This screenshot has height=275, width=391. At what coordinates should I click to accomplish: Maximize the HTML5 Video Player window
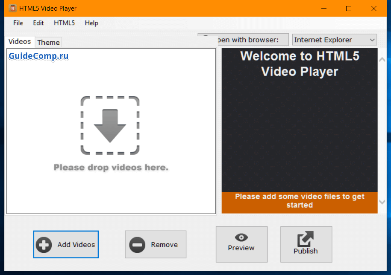[x=349, y=9]
